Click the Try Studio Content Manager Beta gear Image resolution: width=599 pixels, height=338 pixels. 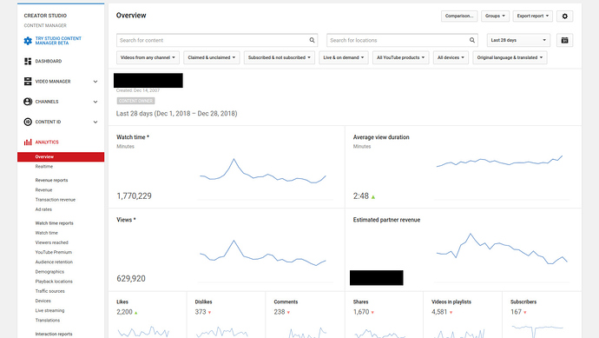28,41
